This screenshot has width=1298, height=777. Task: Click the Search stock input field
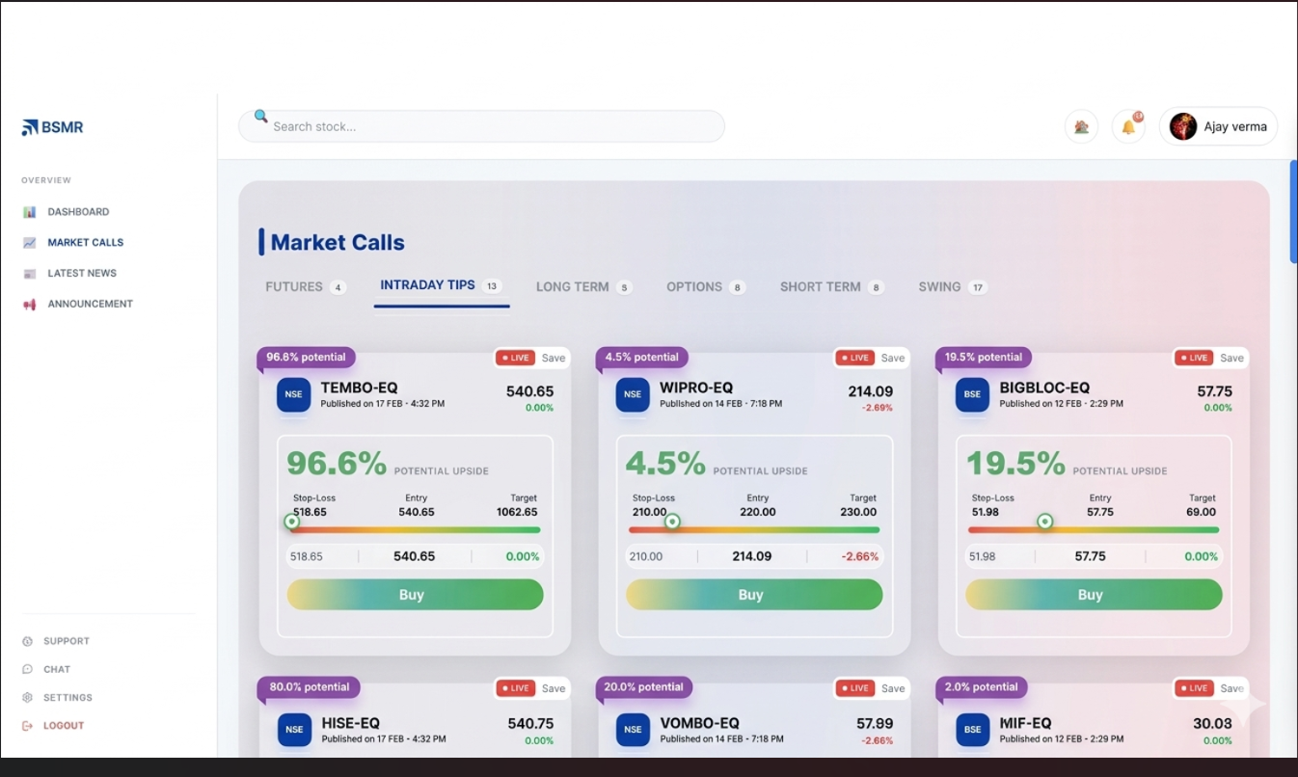point(492,126)
